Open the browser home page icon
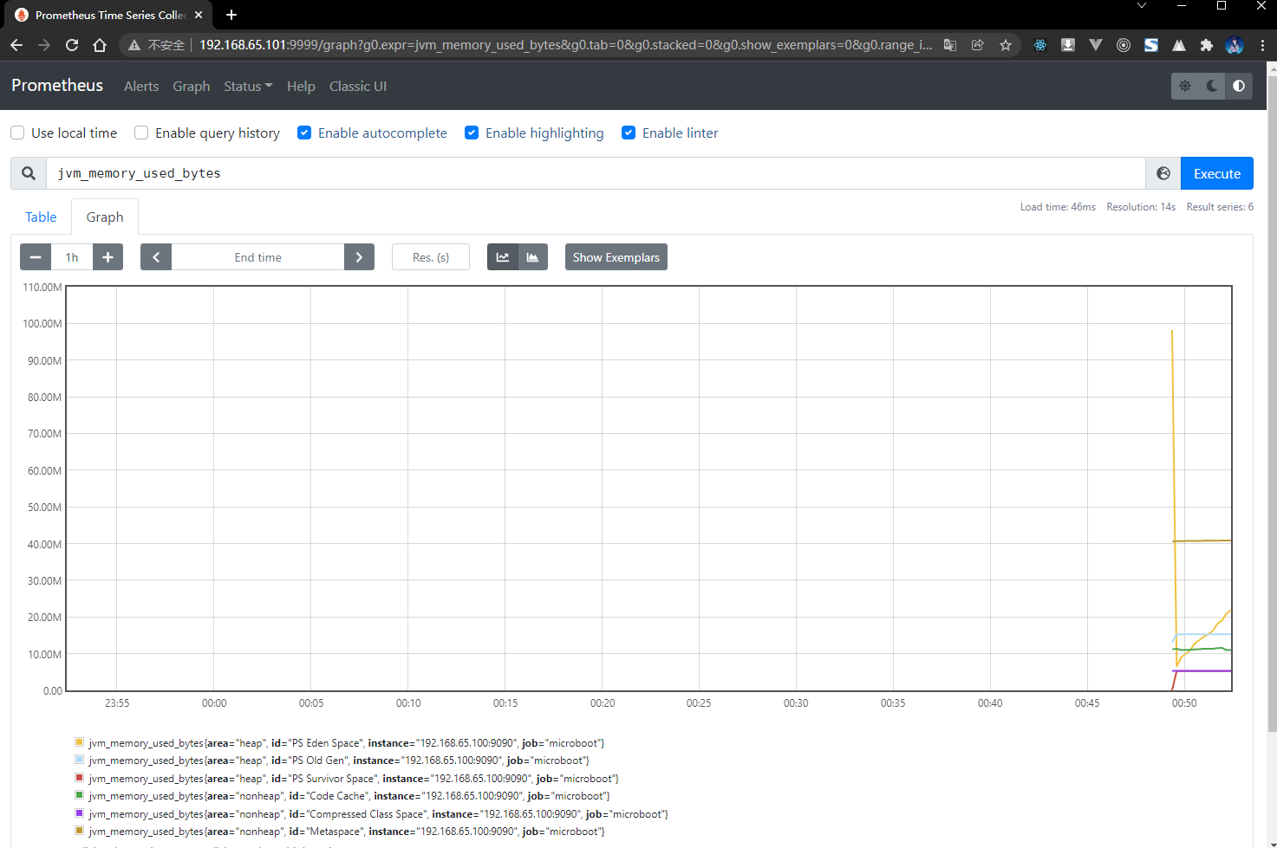This screenshot has height=848, width=1277. pyautogui.click(x=100, y=45)
